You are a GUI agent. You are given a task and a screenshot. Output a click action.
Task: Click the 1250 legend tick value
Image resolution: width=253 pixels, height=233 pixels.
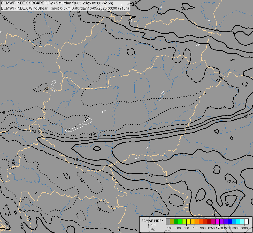(x=211, y=228)
